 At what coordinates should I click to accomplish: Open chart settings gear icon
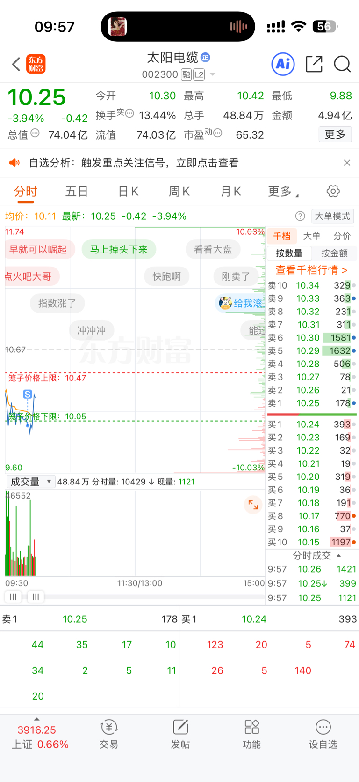(x=333, y=191)
